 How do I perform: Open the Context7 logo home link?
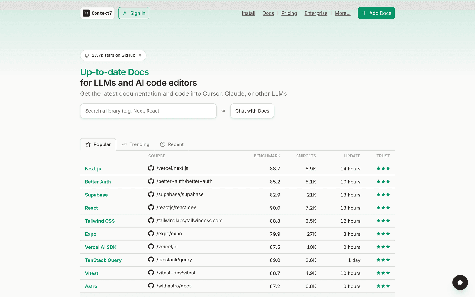[97, 13]
